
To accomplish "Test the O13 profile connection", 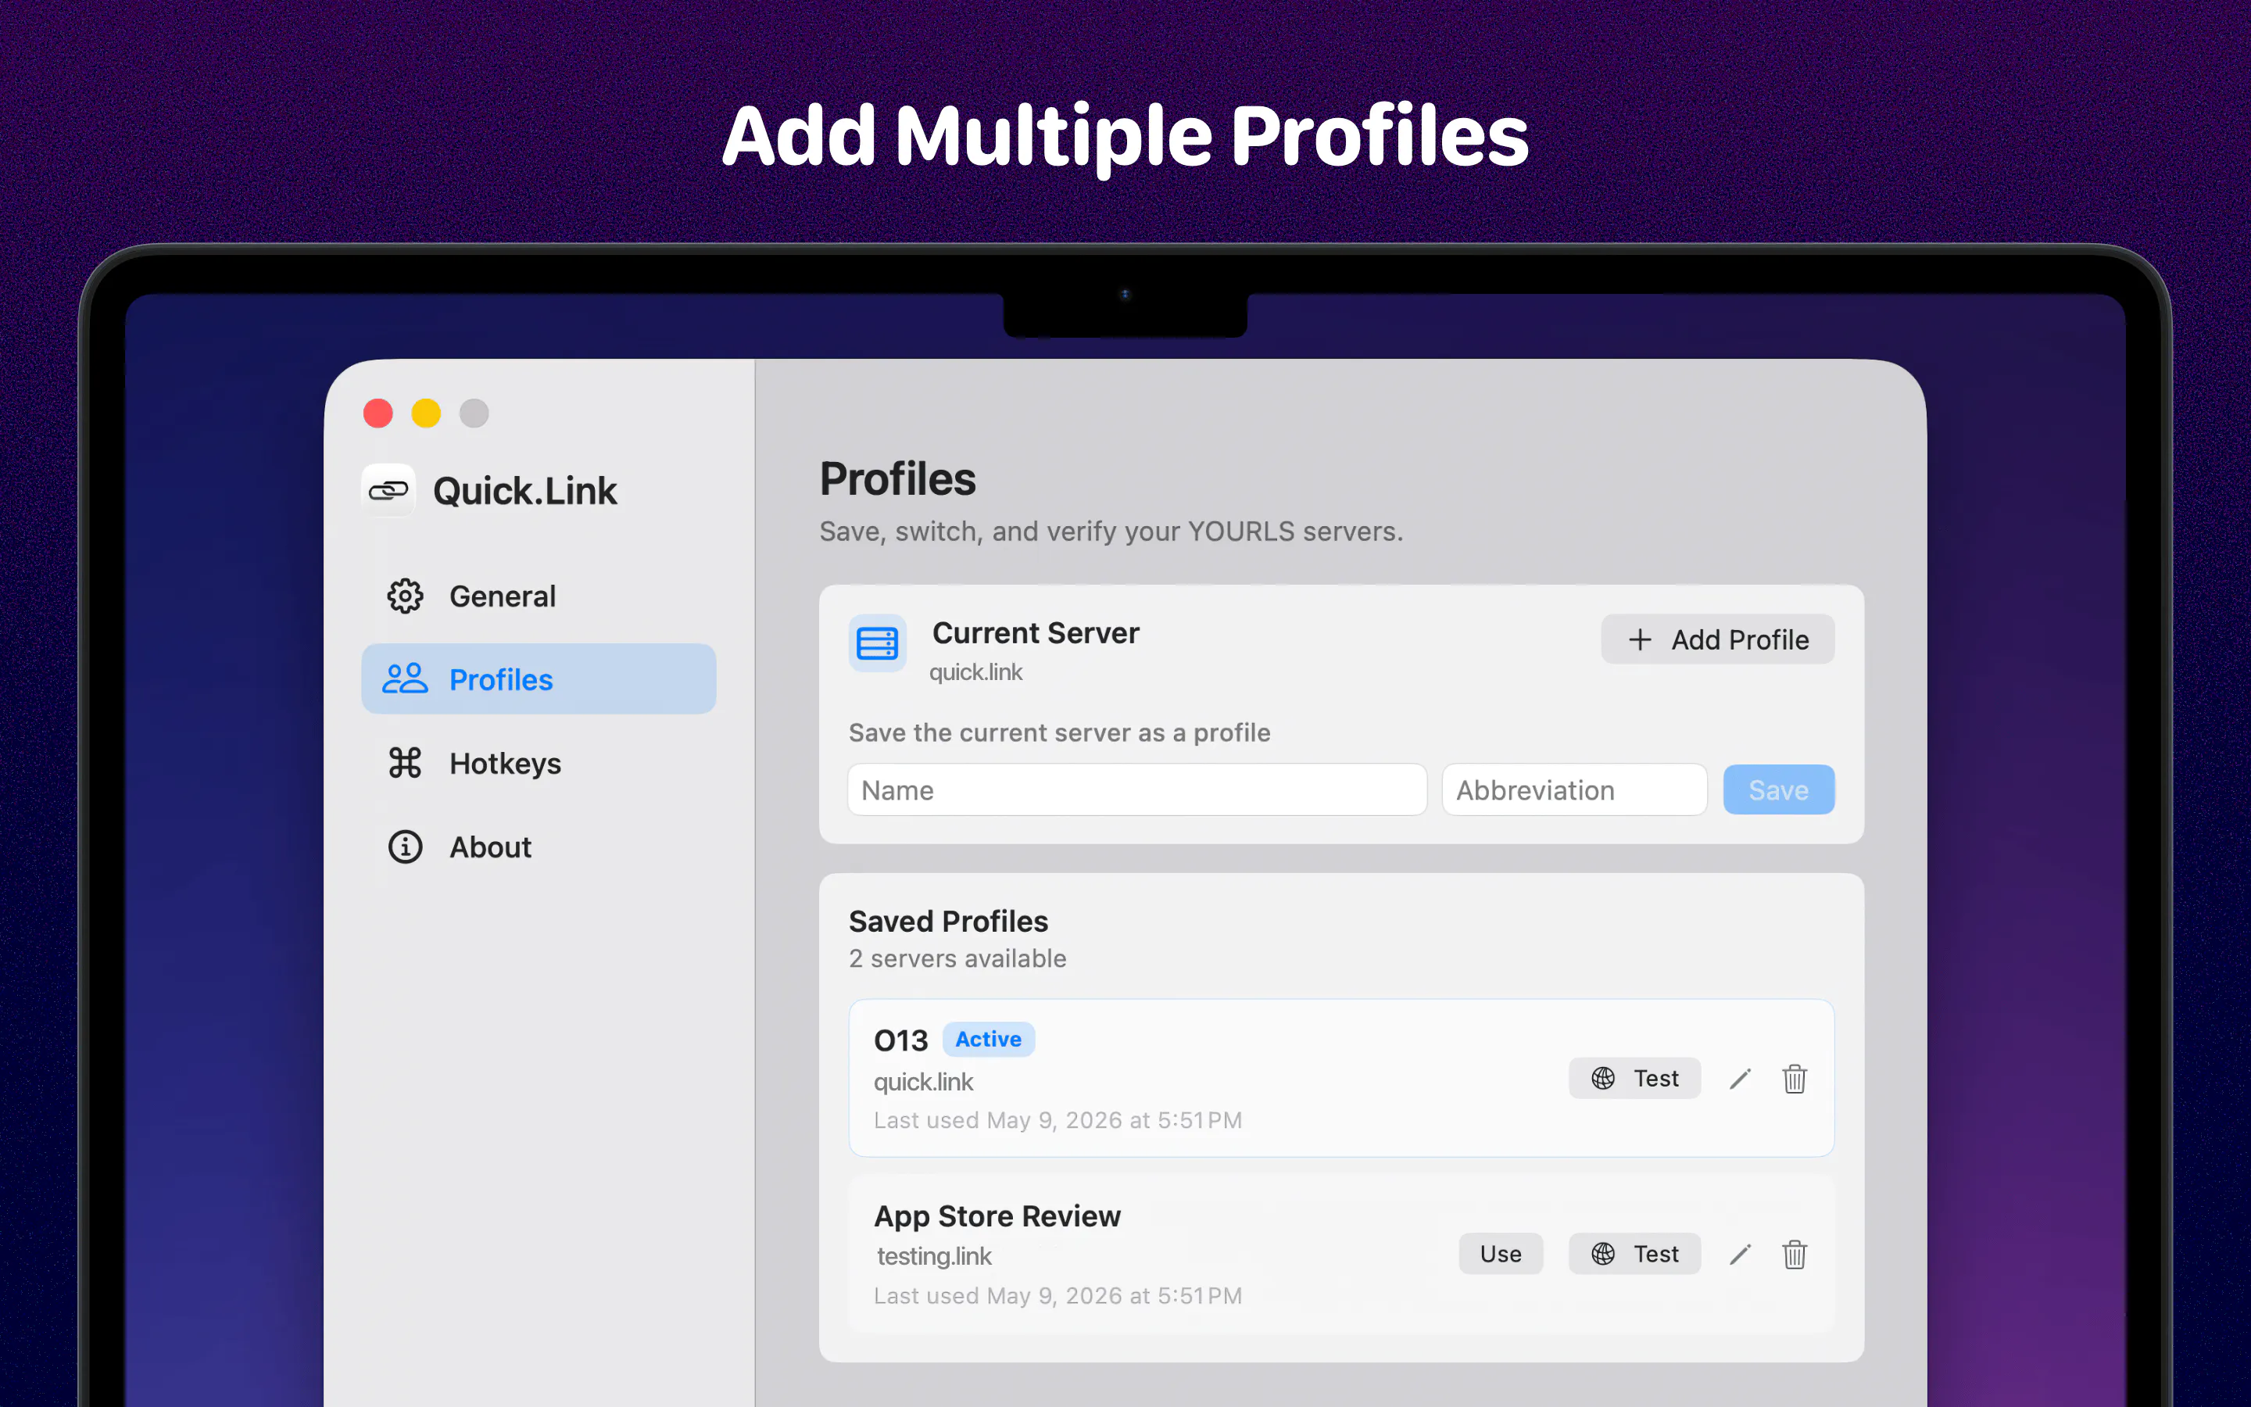I will pos(1634,1079).
